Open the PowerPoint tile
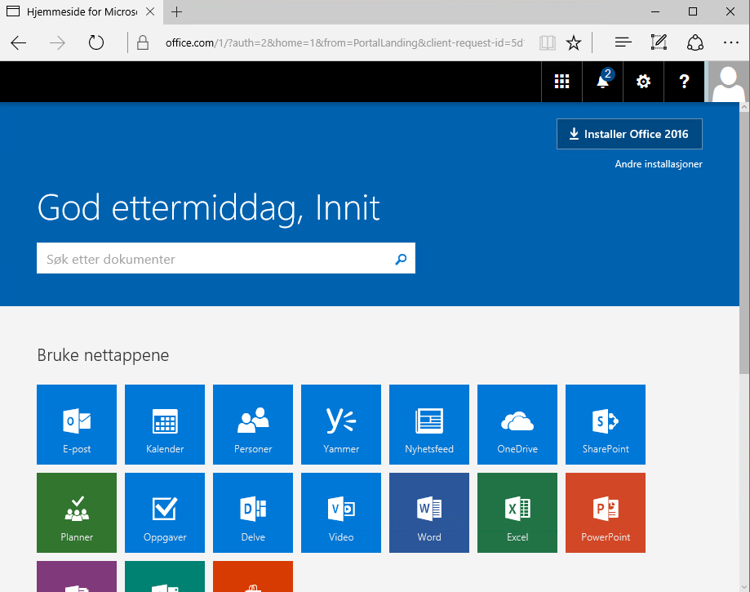The height and width of the screenshot is (592, 750). (x=606, y=513)
